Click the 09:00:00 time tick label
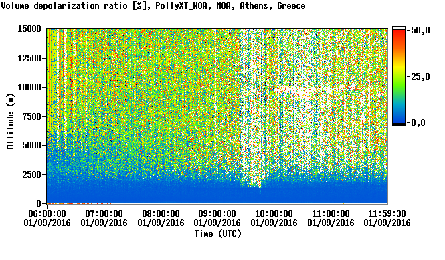Viewport: 445px width, 260px height. pos(217,213)
